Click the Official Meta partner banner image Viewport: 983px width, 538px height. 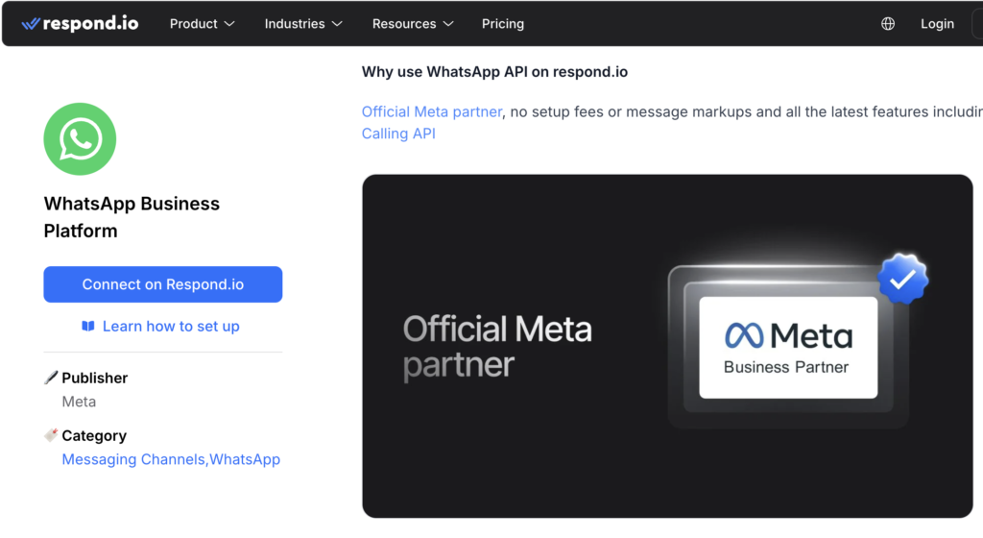pyautogui.click(x=667, y=346)
